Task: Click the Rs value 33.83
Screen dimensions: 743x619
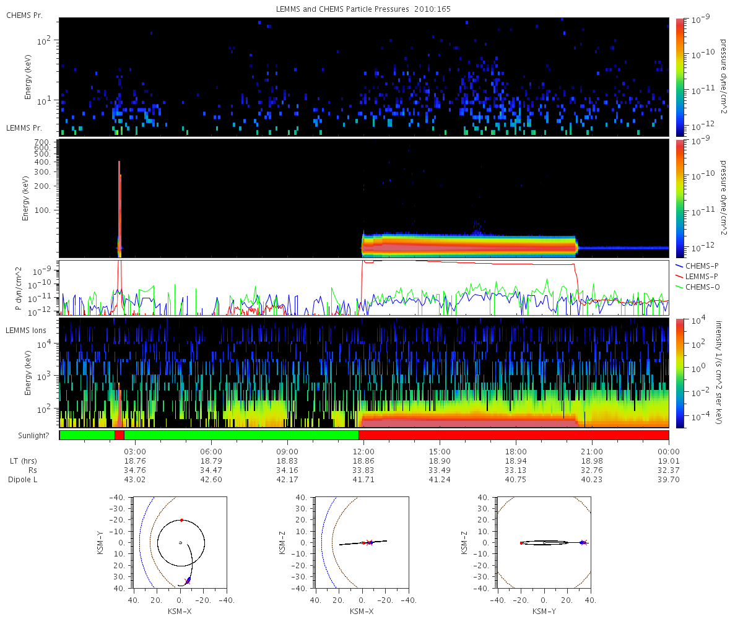Action: pyautogui.click(x=363, y=470)
